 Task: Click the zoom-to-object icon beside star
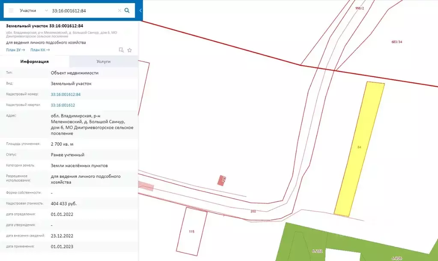(x=121, y=50)
